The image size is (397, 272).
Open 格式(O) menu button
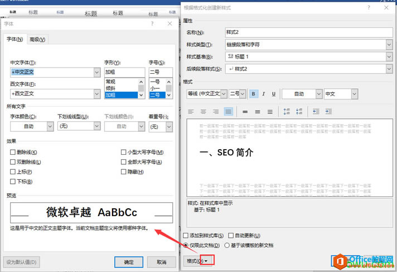click(198, 261)
